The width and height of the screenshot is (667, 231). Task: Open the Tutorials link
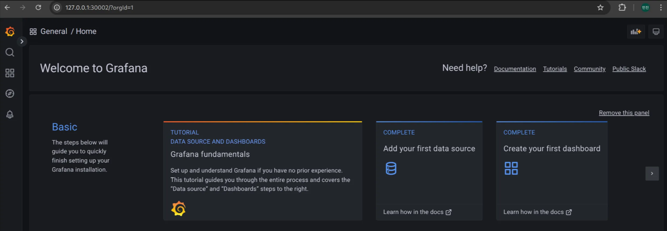point(555,69)
